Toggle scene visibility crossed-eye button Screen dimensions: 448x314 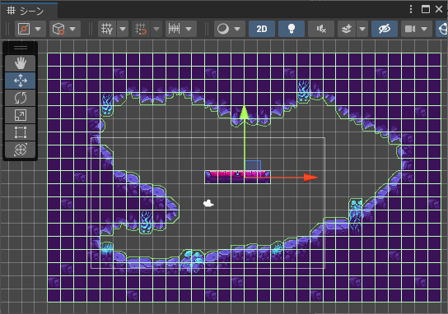click(385, 29)
